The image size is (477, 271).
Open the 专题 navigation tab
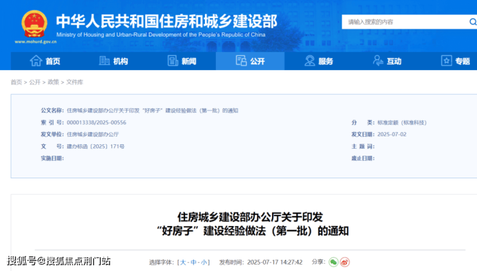[x=455, y=61]
